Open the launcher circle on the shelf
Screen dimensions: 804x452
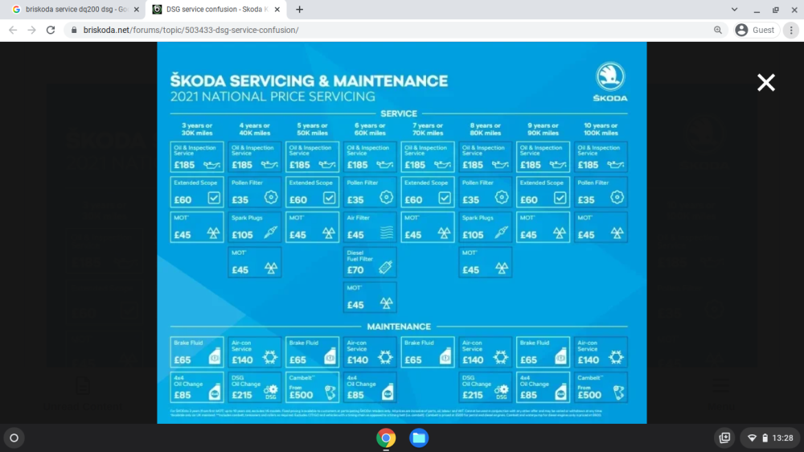[14, 438]
